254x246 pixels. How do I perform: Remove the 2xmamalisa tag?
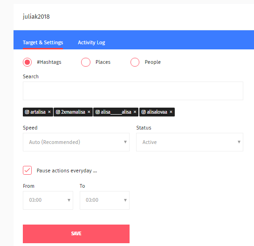coord(89,112)
